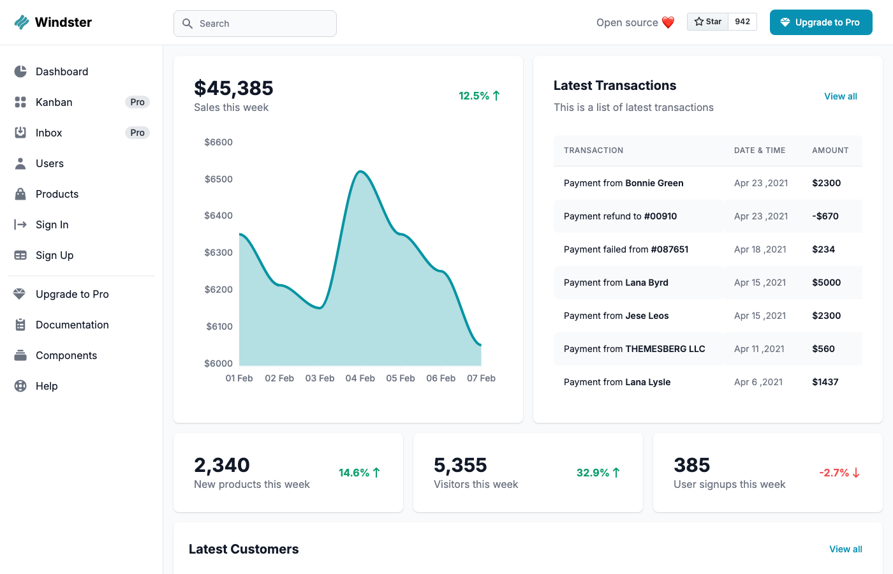Select the Kanban grid icon in sidebar
The height and width of the screenshot is (574, 893).
click(21, 102)
